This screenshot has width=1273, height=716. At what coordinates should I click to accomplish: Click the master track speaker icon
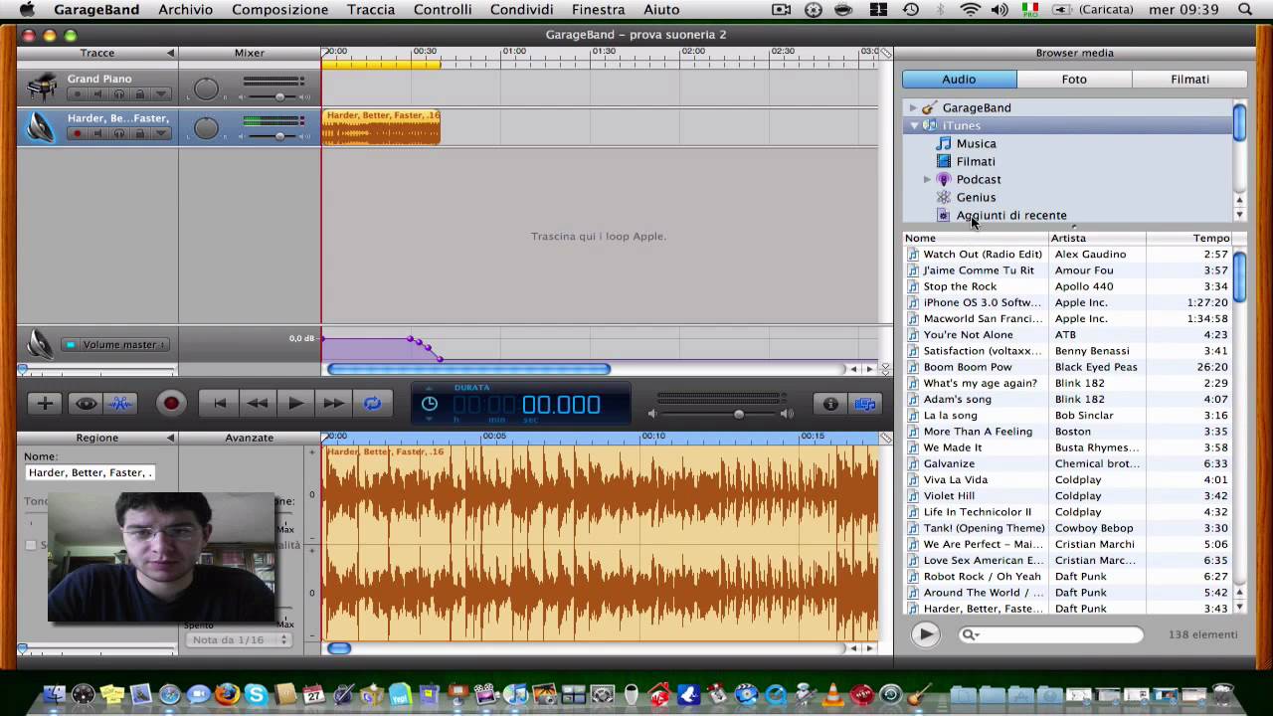coord(40,343)
